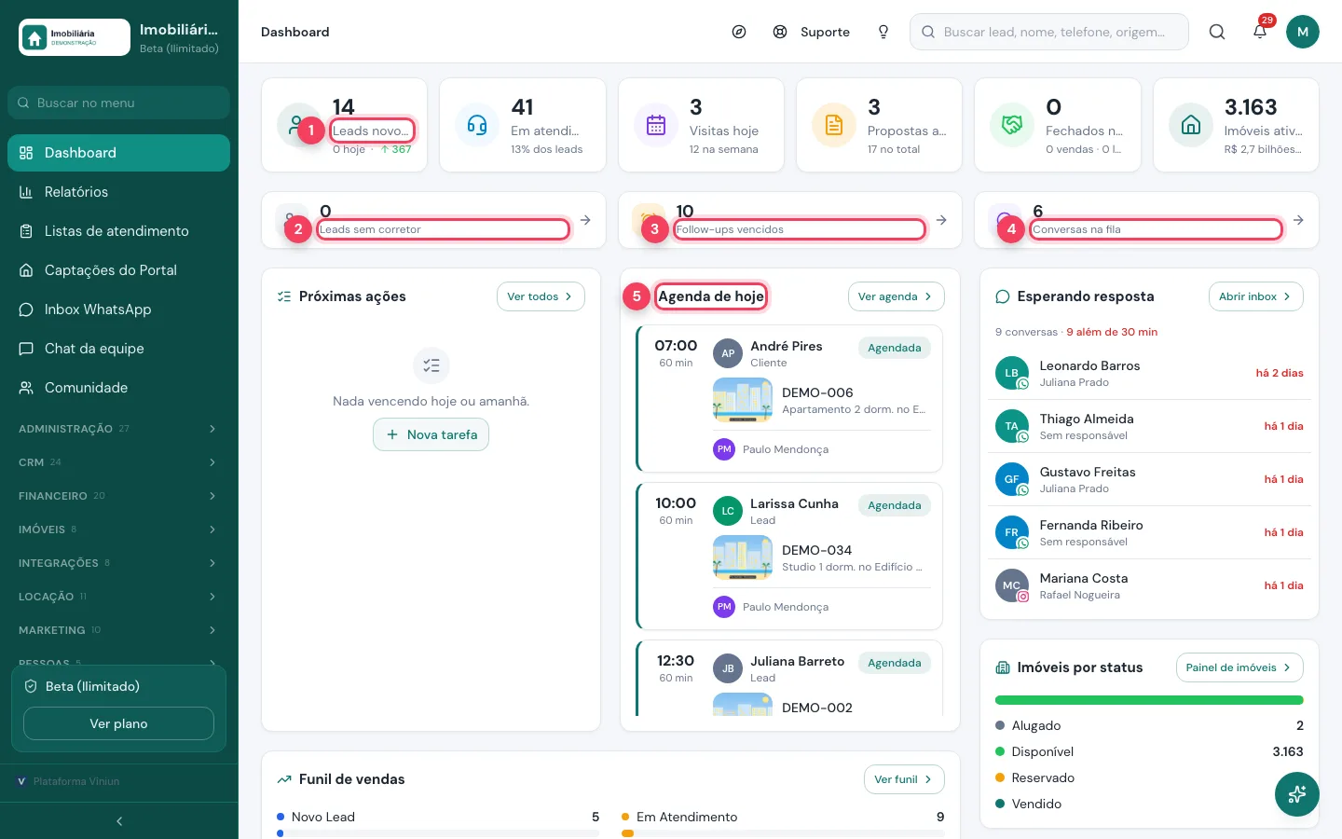Open the Em atendimento headset card
The image size is (1342, 839).
pos(523,125)
